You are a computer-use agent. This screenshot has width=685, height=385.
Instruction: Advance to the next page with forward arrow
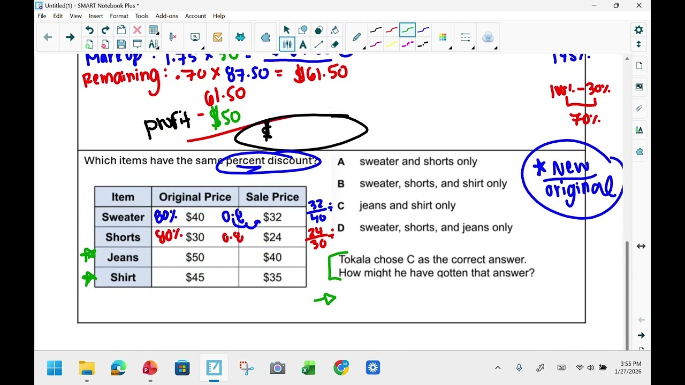(70, 37)
